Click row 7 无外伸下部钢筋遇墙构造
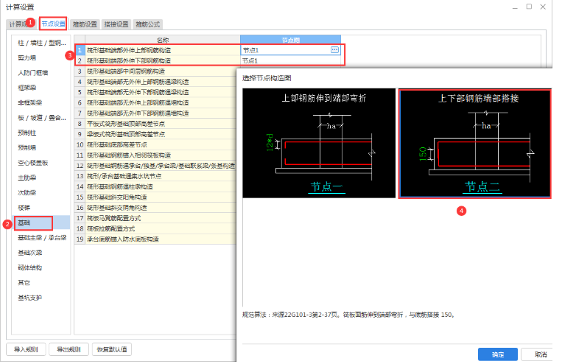562x364 pixels. [161, 113]
